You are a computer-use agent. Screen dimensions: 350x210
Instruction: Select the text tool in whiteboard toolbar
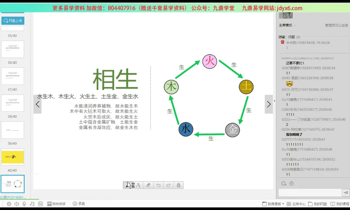coord(138,185)
